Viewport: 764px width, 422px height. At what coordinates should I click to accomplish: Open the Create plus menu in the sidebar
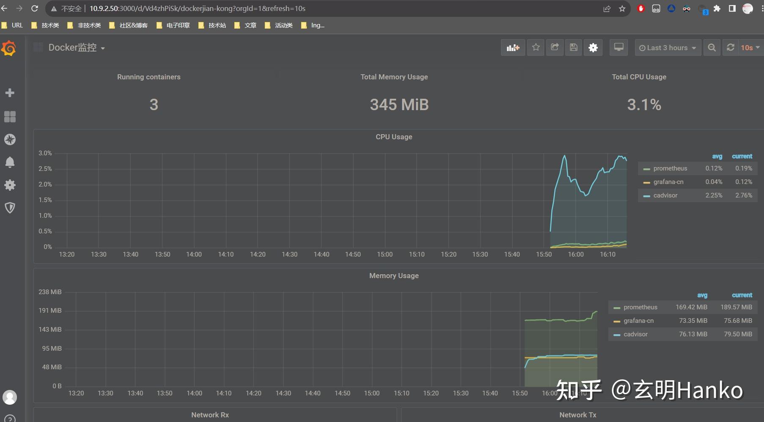(x=10, y=93)
